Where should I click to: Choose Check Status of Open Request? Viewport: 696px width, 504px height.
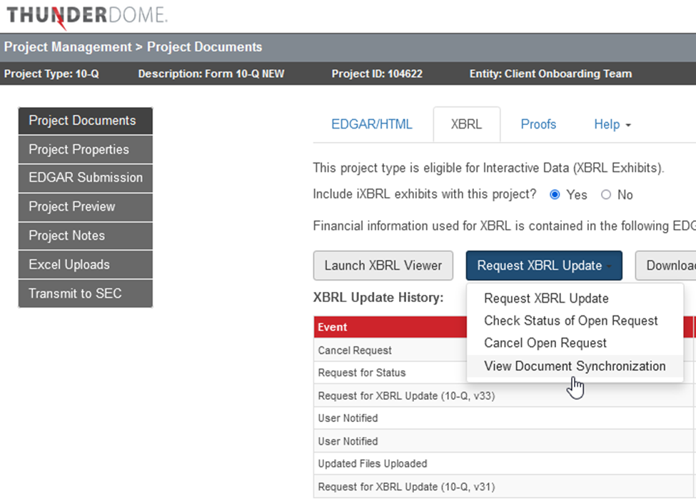tap(570, 321)
